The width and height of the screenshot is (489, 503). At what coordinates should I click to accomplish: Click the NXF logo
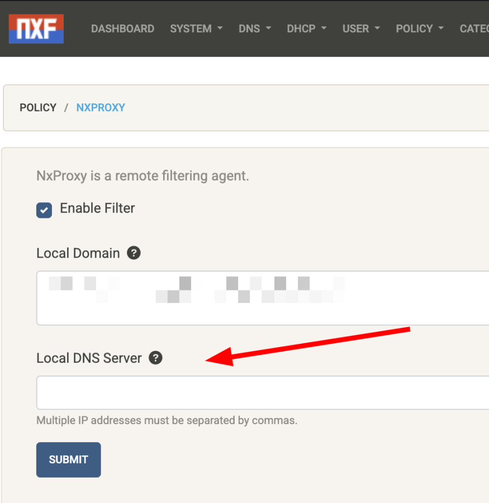tap(36, 29)
